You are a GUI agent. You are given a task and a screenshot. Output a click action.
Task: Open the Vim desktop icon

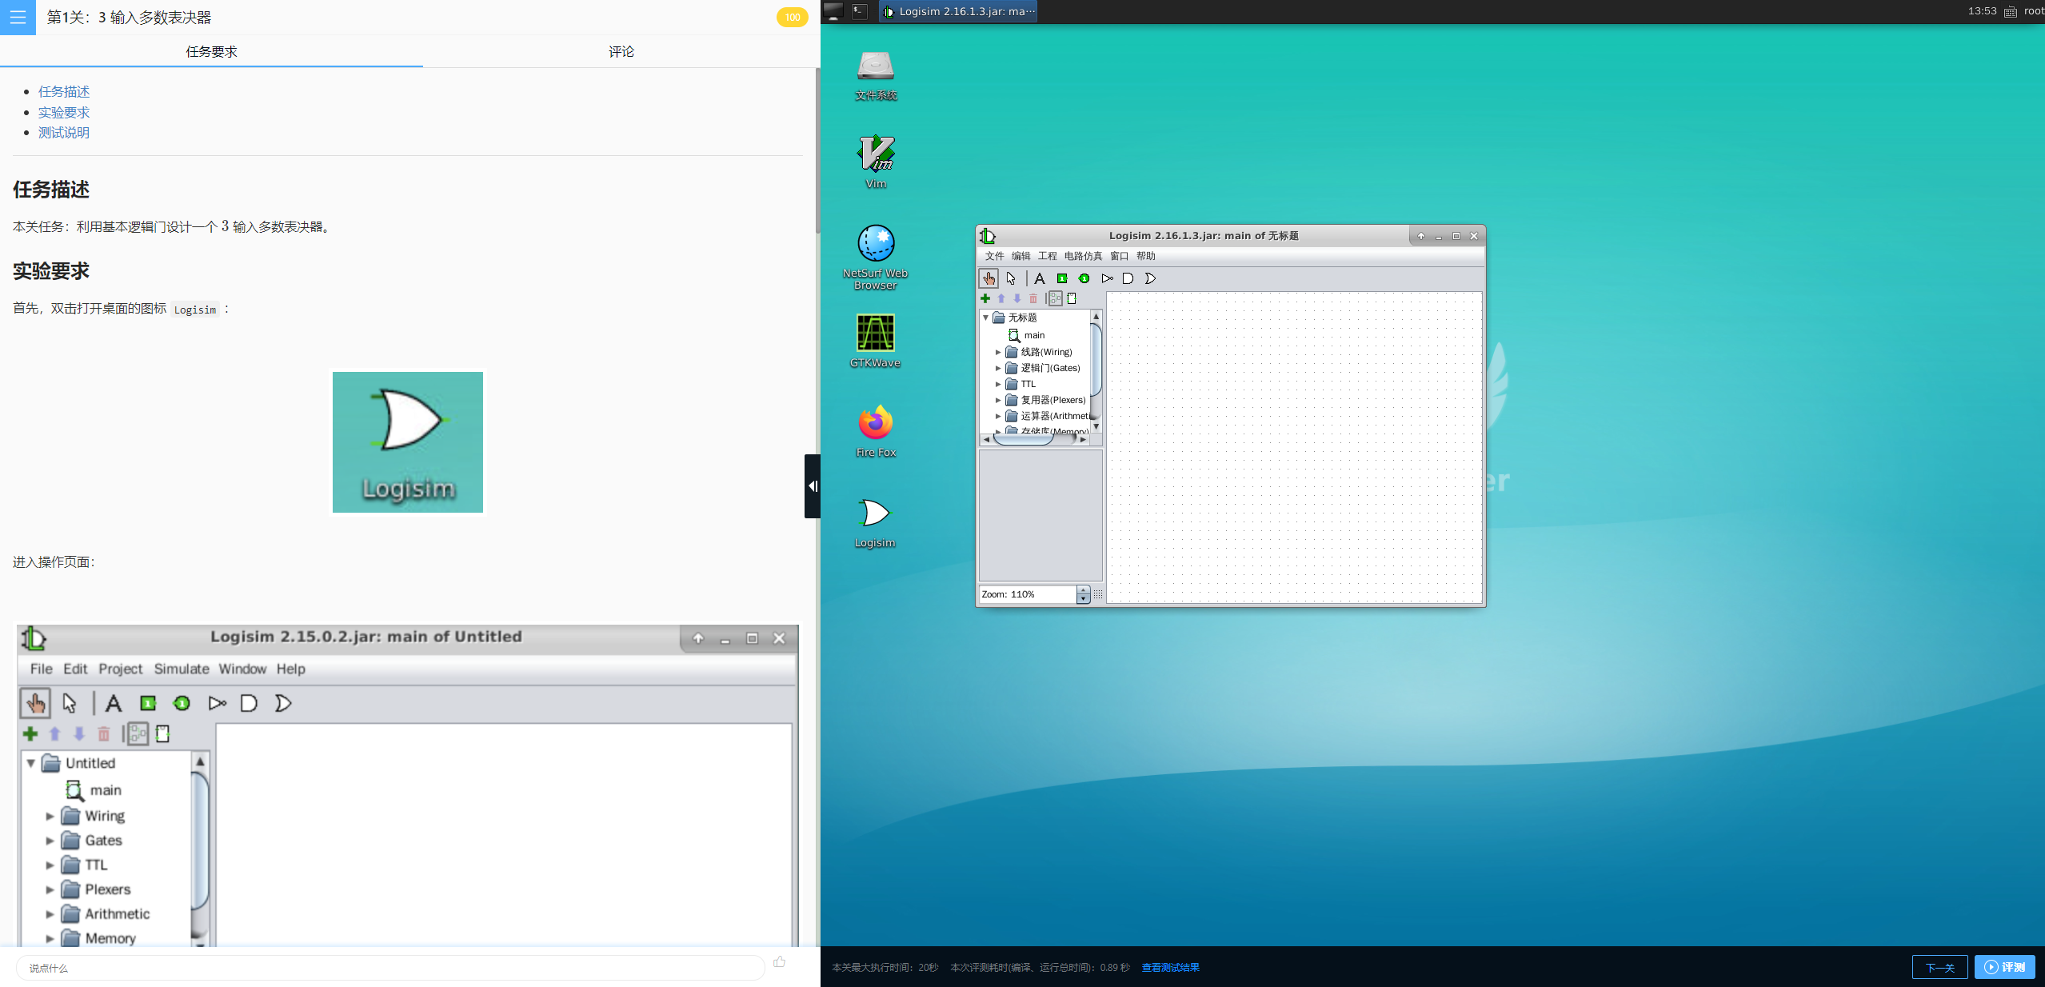(x=876, y=162)
